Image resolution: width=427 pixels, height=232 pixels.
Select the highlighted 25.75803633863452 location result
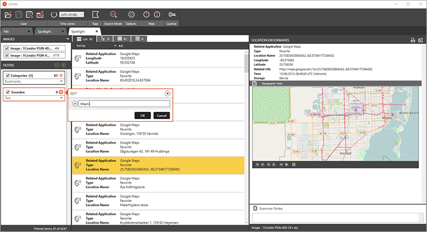[158, 165]
